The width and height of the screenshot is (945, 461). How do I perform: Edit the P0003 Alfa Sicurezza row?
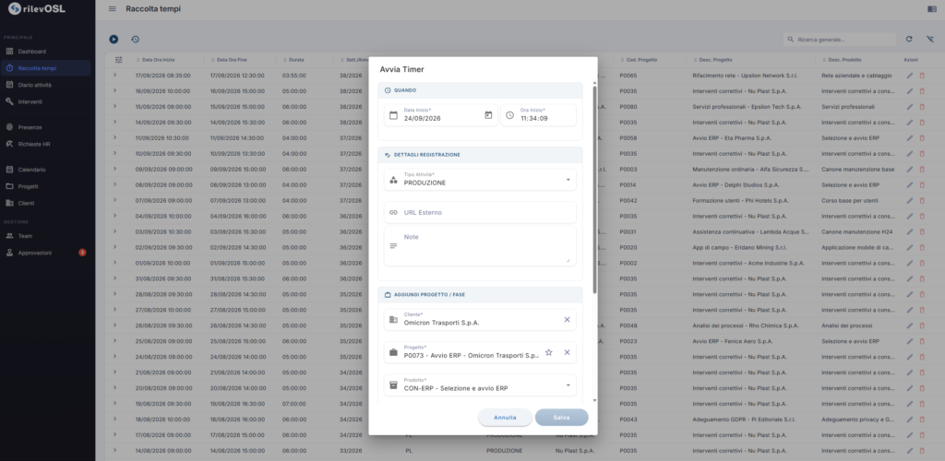pyautogui.click(x=910, y=169)
